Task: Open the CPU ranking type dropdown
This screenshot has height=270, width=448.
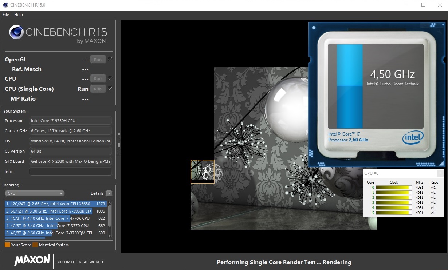Action: click(35, 193)
